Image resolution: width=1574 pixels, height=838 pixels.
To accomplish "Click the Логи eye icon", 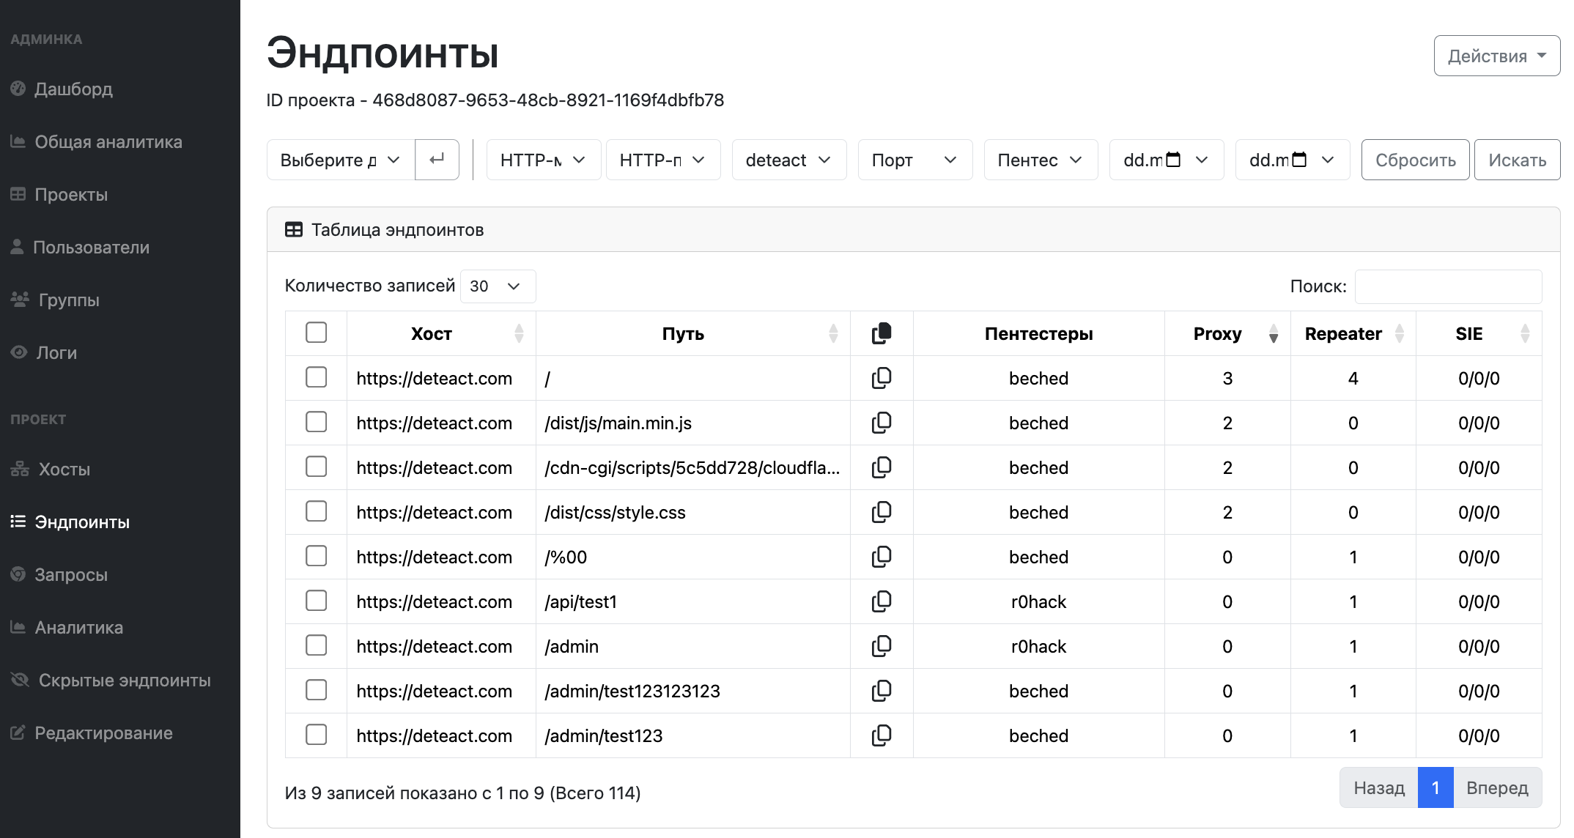I will click(19, 352).
